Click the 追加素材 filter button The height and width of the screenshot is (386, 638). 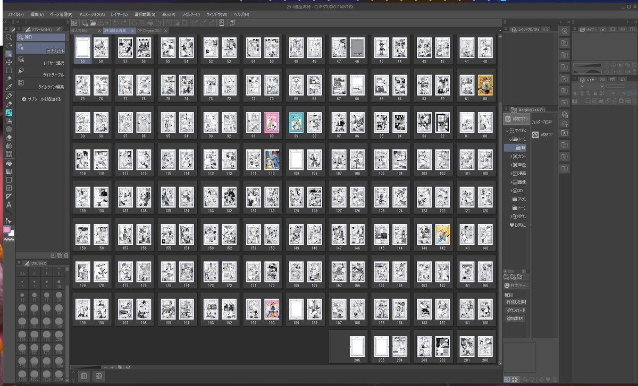point(516,319)
